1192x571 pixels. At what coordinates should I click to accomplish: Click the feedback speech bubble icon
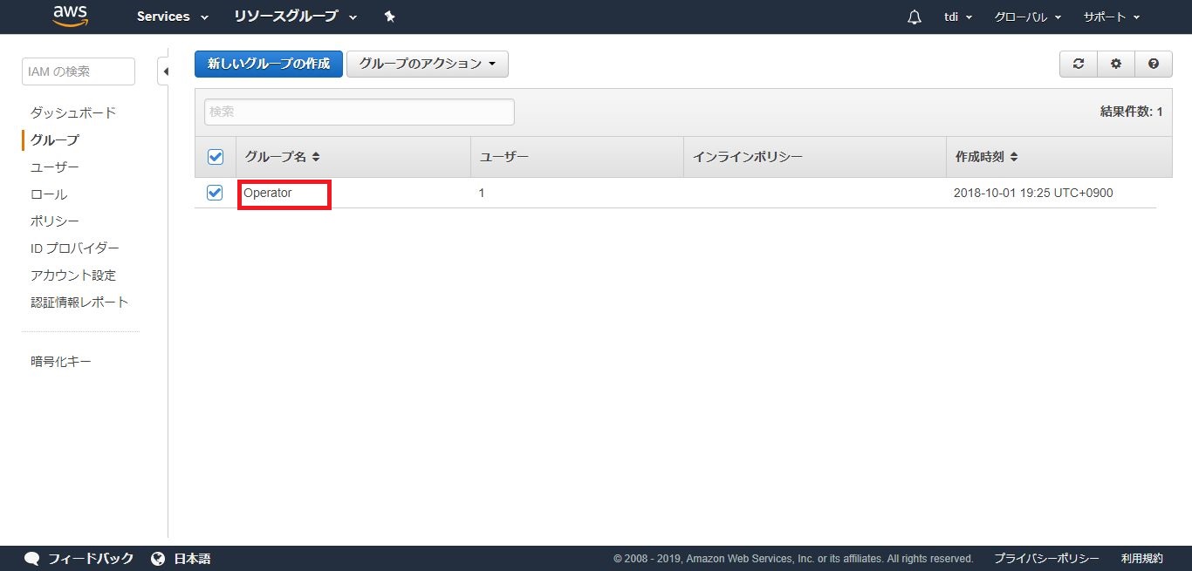(32, 559)
